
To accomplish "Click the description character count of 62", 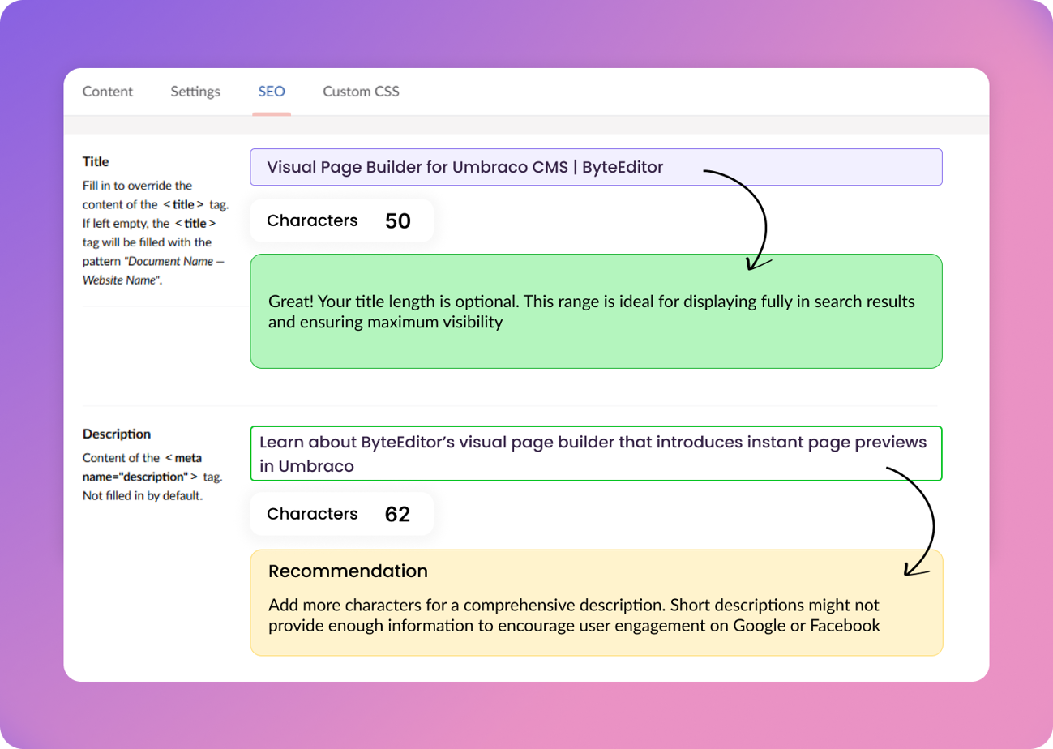I will click(x=397, y=515).
